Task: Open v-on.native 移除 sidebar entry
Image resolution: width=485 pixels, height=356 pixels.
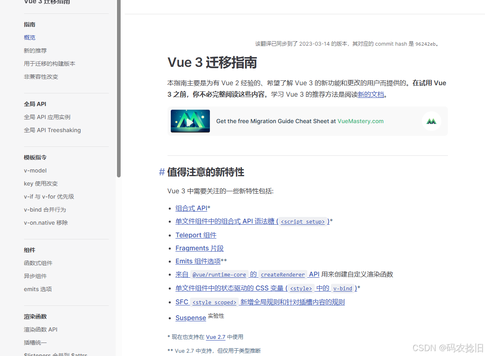Action: click(x=46, y=223)
